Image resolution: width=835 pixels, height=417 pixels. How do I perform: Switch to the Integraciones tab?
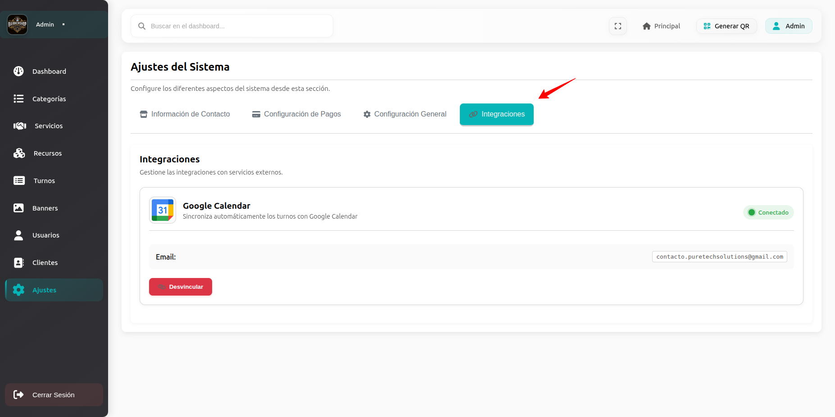[x=496, y=114]
